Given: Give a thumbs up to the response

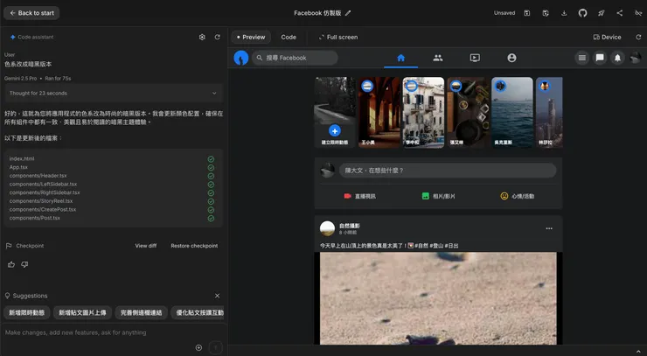Looking at the screenshot, I should [11, 264].
